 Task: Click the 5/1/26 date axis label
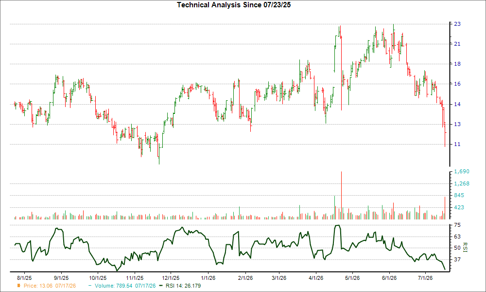352,278
